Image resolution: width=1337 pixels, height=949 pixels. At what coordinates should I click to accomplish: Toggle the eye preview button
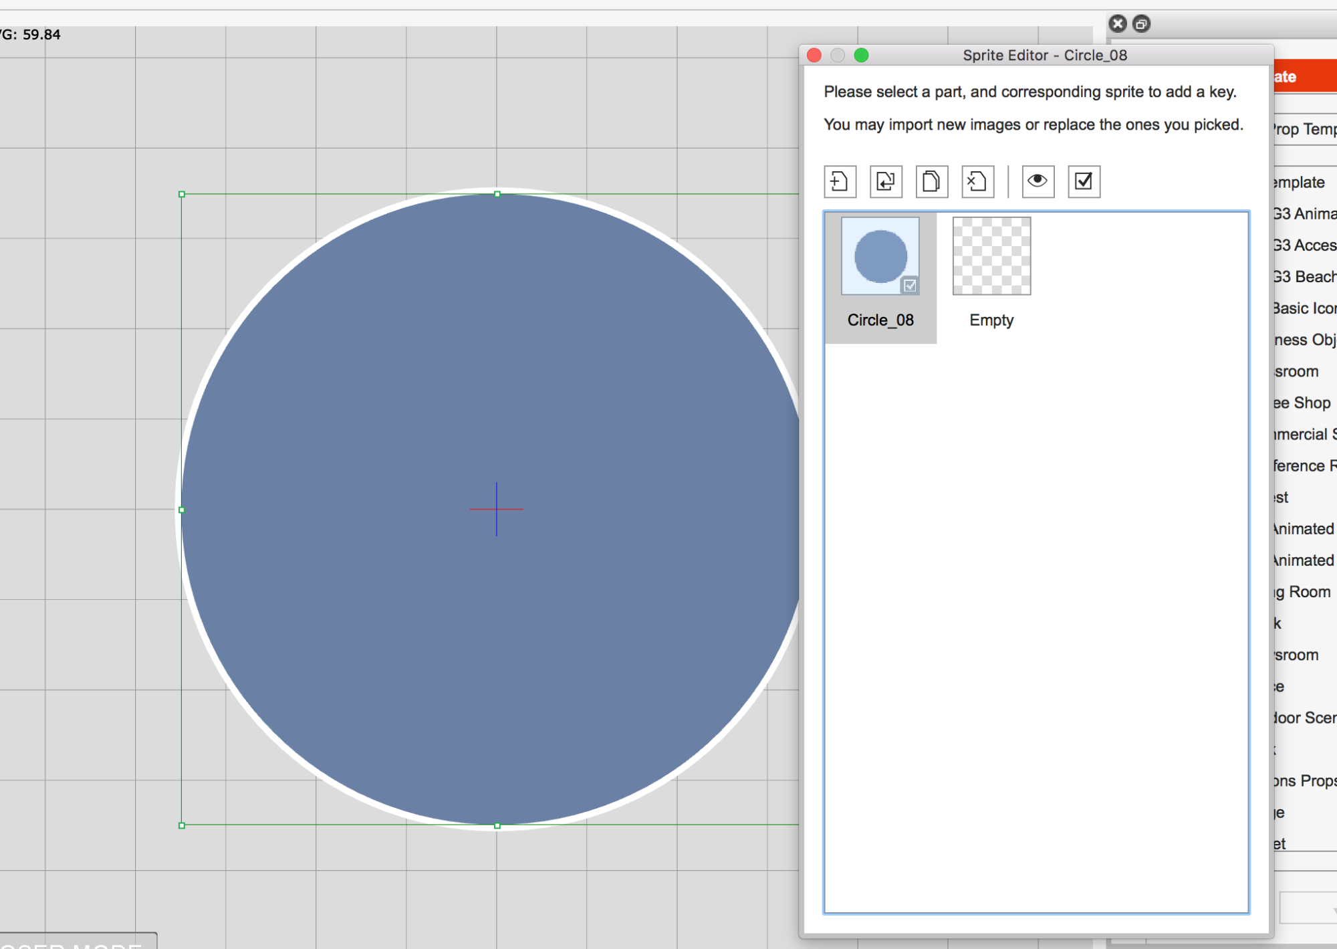coord(1038,181)
